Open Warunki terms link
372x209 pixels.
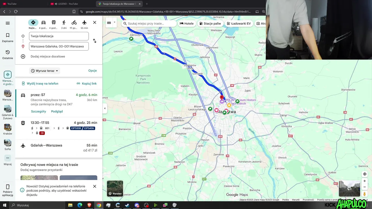coord(296,200)
